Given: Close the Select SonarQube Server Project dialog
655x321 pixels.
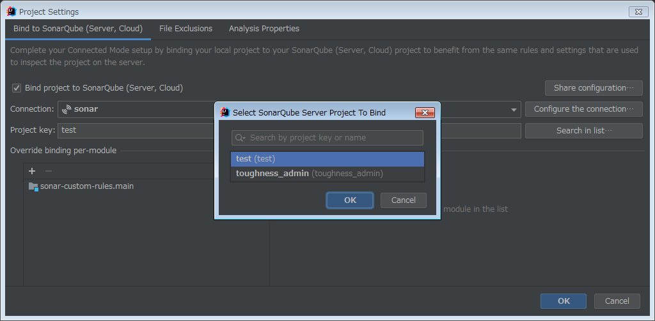Looking at the screenshot, I should click(x=425, y=113).
